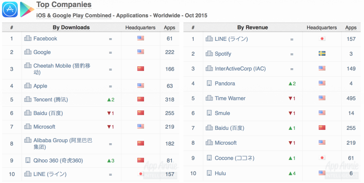
Task: Click Headquarters header in revenue table
Action: [x=322, y=28]
